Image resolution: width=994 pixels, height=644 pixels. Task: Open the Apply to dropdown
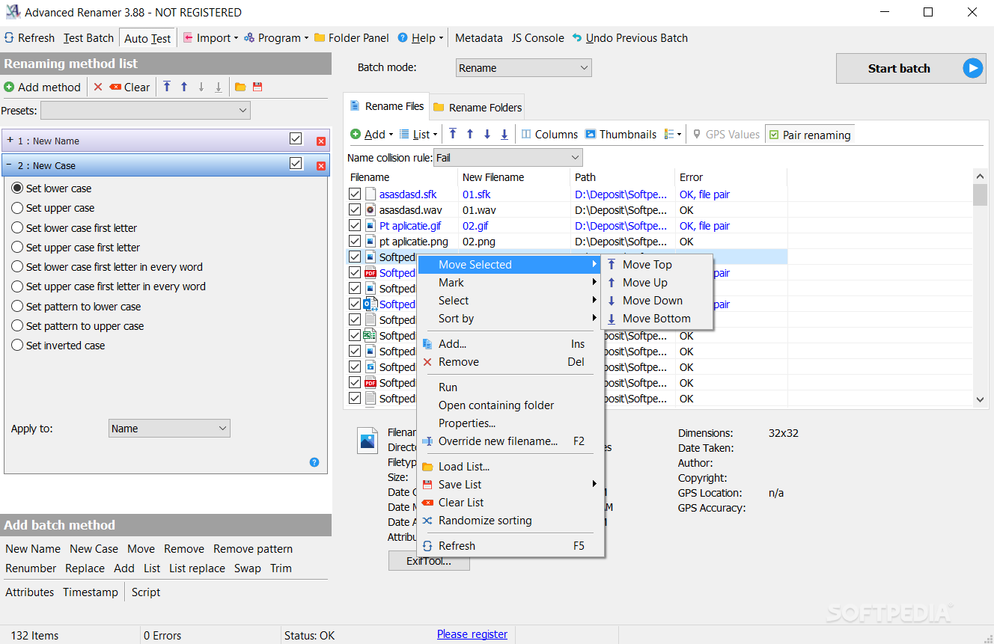[169, 429]
